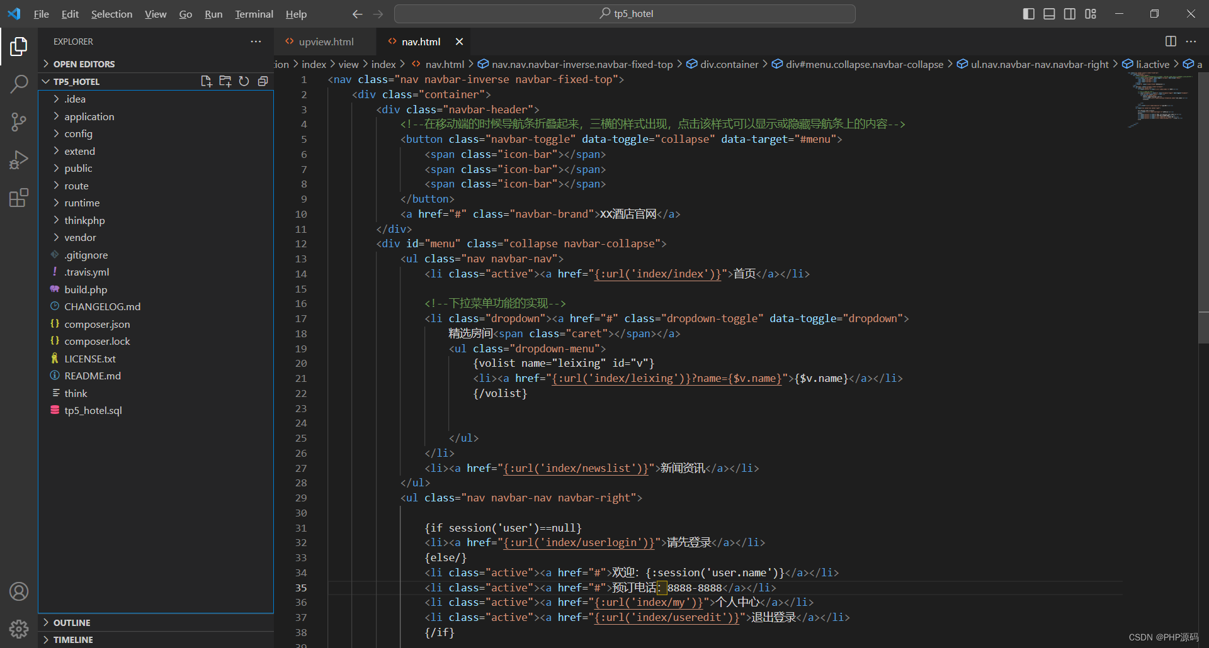Image resolution: width=1209 pixels, height=648 pixels.
Task: Open the Search view icon
Action: (19, 84)
